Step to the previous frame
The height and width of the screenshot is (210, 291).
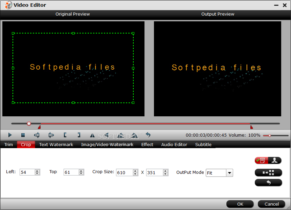37,135
